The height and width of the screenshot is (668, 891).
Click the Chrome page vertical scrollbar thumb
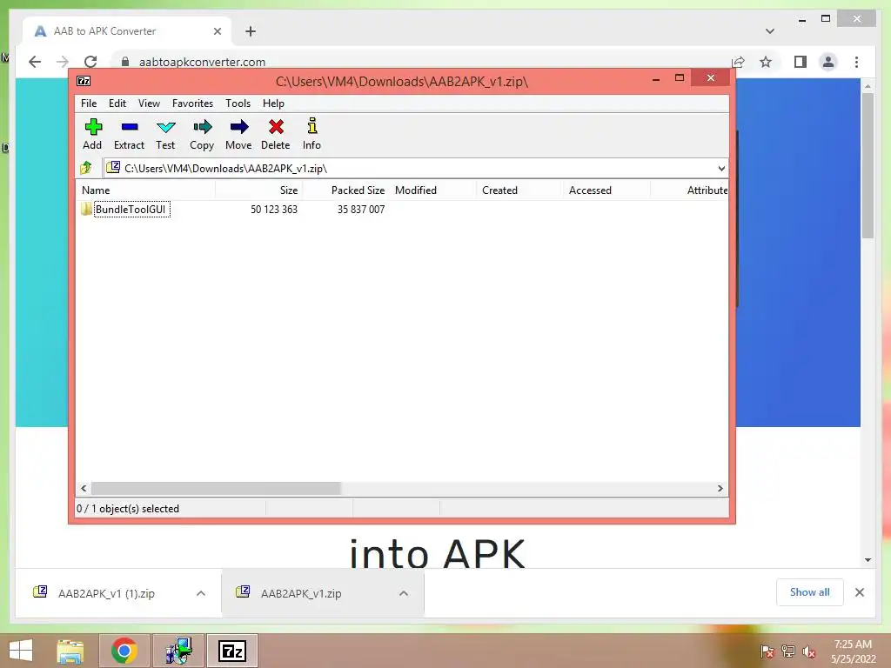coord(868,166)
